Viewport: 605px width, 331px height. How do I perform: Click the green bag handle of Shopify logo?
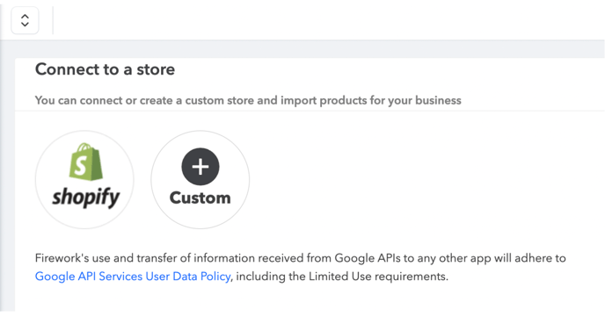point(85,148)
